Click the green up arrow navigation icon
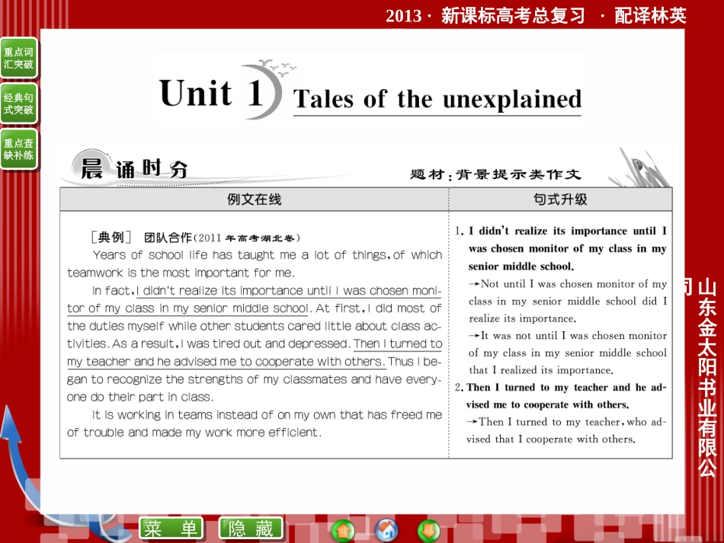Viewport: 724px width, 543px height. (x=343, y=530)
